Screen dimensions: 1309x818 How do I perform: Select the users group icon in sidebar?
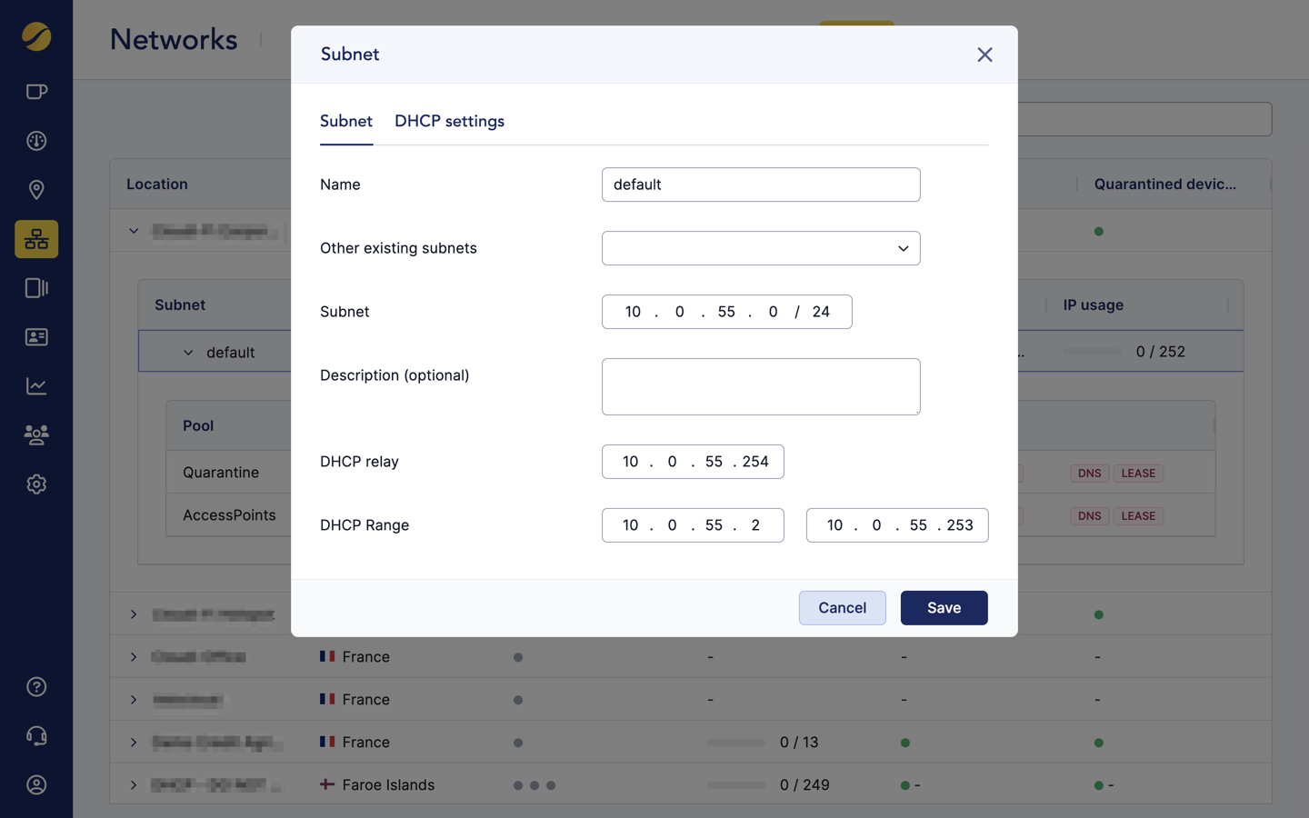[x=36, y=434]
